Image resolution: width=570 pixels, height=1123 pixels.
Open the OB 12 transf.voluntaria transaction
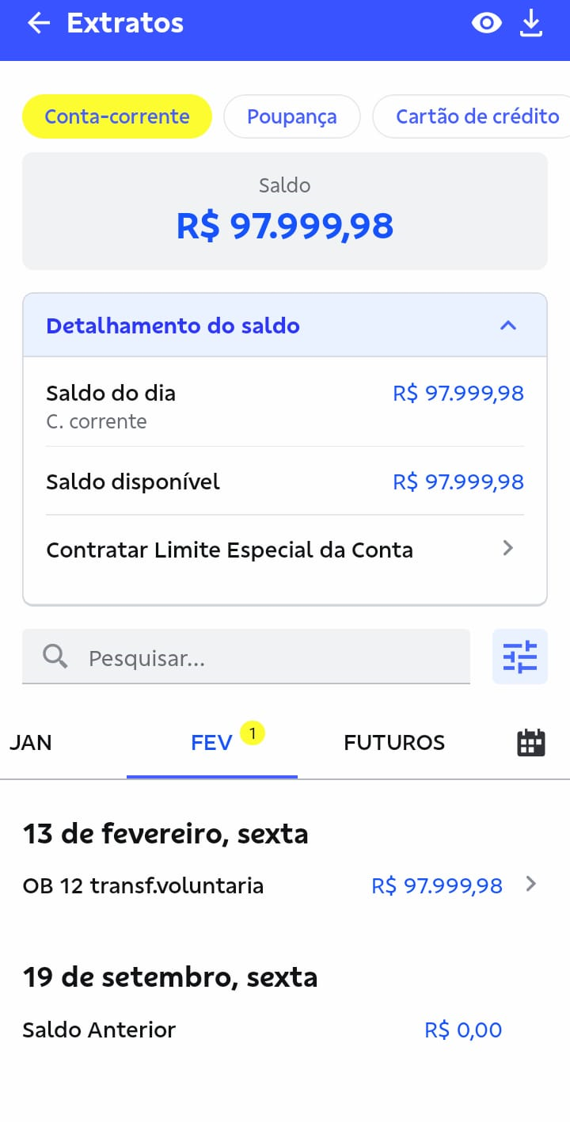[x=143, y=885]
